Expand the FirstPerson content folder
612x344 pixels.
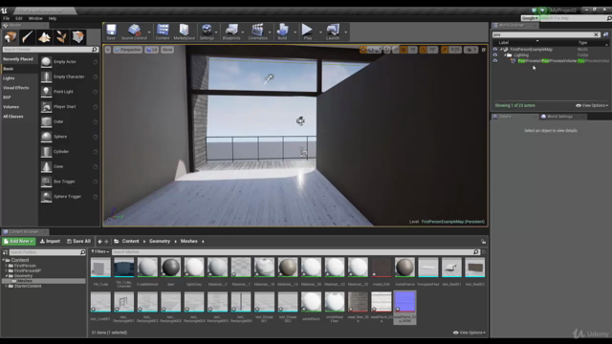click(x=6, y=266)
